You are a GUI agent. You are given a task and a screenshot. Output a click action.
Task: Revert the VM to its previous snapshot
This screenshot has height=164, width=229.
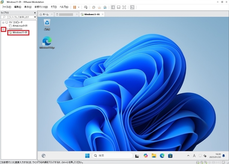point(99,7)
